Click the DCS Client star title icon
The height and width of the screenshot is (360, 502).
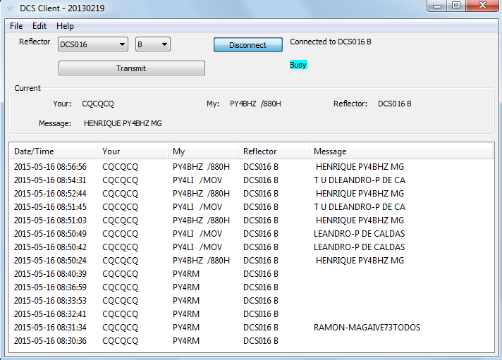(x=11, y=8)
